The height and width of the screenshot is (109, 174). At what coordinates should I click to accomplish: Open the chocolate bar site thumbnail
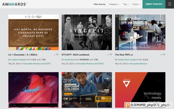[x=33, y=32]
